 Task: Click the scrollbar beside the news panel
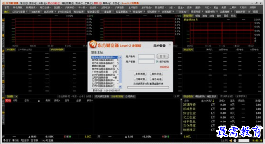181,116
